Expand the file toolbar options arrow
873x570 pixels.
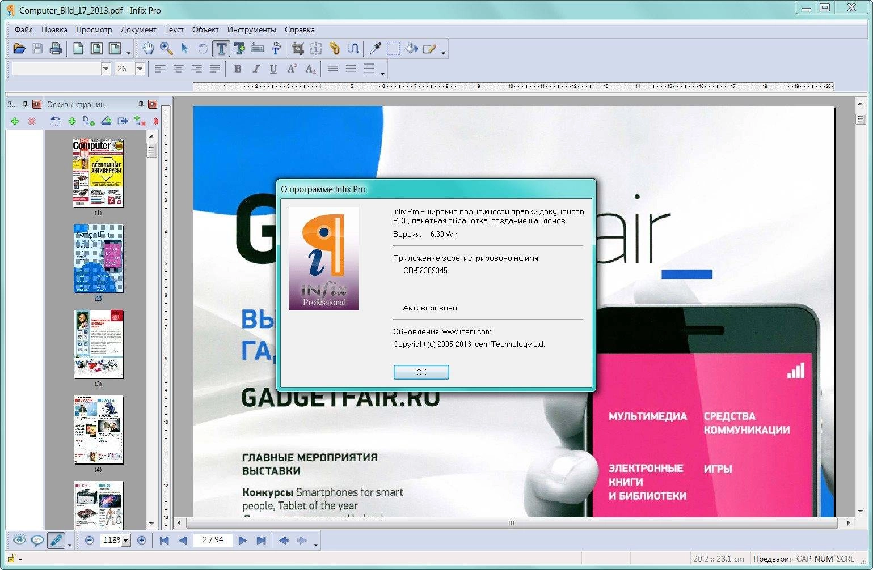pyautogui.click(x=129, y=53)
